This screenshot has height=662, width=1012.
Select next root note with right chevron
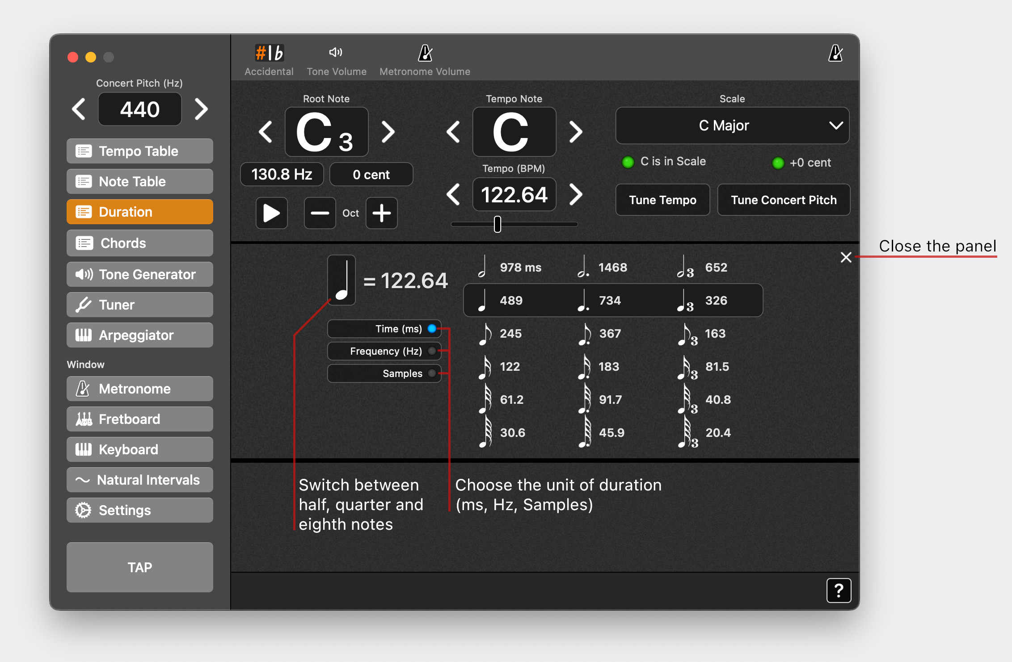[388, 132]
